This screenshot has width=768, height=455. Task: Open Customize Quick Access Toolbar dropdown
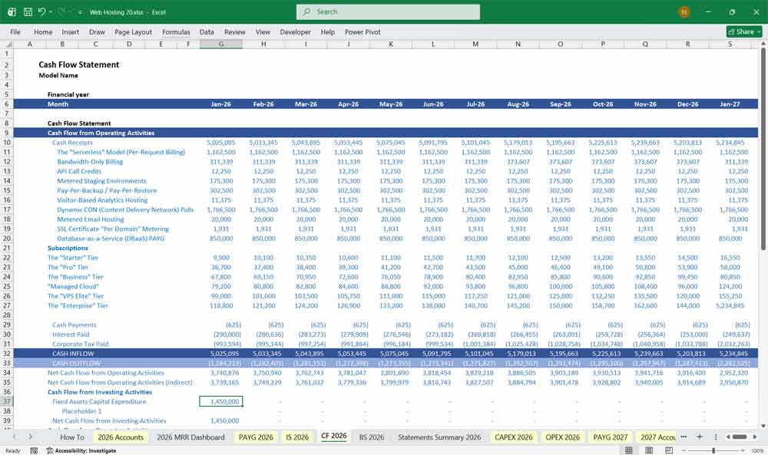click(80, 12)
